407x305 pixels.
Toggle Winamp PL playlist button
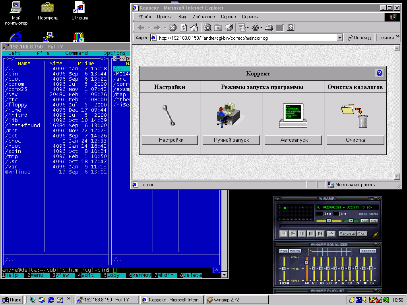click(x=374, y=221)
